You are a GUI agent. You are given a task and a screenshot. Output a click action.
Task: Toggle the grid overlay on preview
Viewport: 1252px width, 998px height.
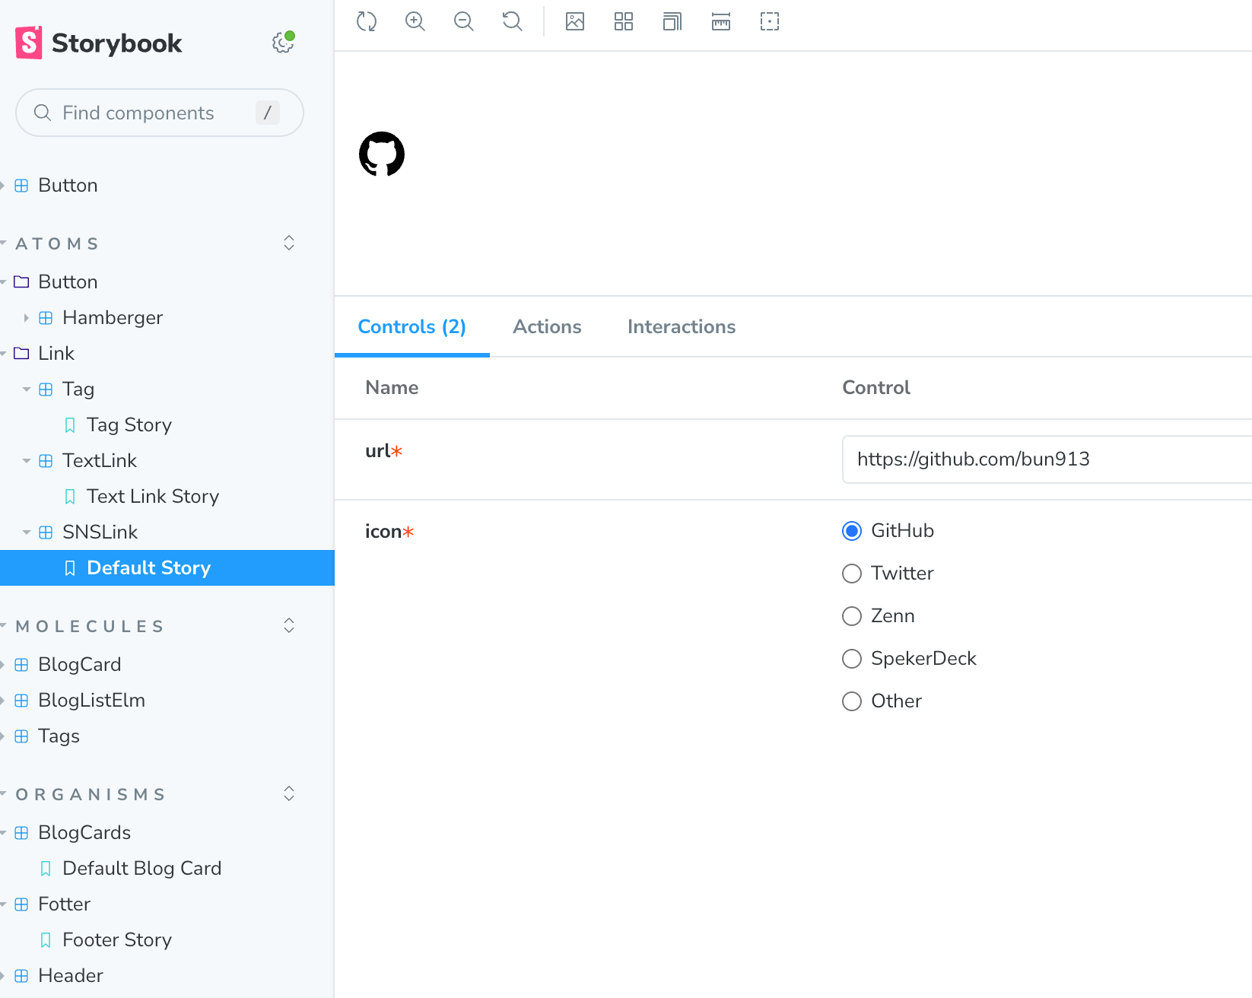click(x=624, y=21)
